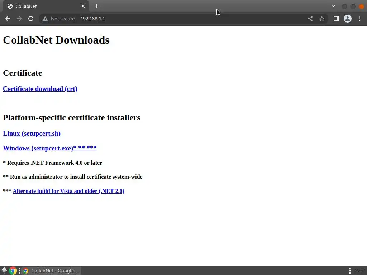Close the CollabNet tab
This screenshot has height=275, width=367.
click(83, 6)
